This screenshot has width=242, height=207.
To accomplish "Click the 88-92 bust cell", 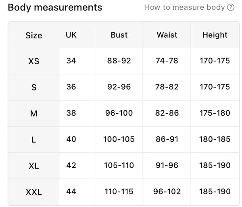I will coord(119,61).
